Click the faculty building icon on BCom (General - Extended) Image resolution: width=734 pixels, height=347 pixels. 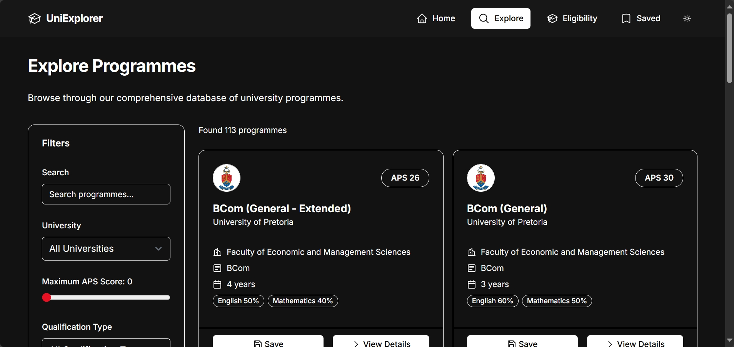(217, 252)
